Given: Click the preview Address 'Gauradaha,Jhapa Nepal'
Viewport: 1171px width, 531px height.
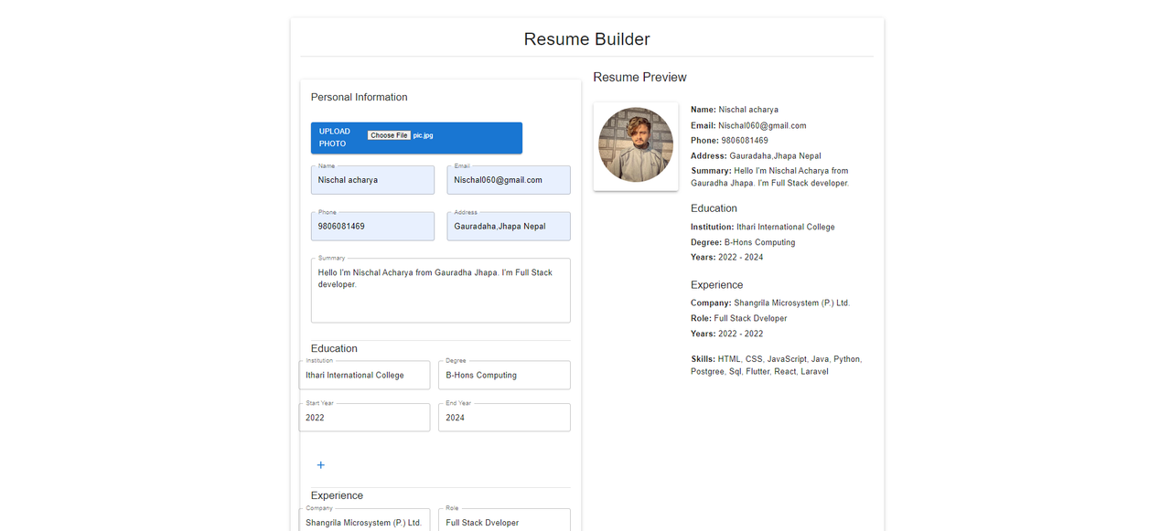Looking at the screenshot, I should coord(756,156).
